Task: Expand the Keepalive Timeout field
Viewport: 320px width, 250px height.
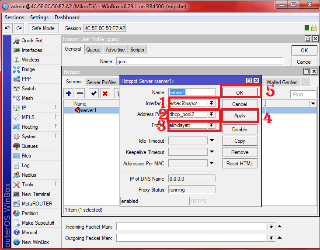Action: tap(212, 152)
